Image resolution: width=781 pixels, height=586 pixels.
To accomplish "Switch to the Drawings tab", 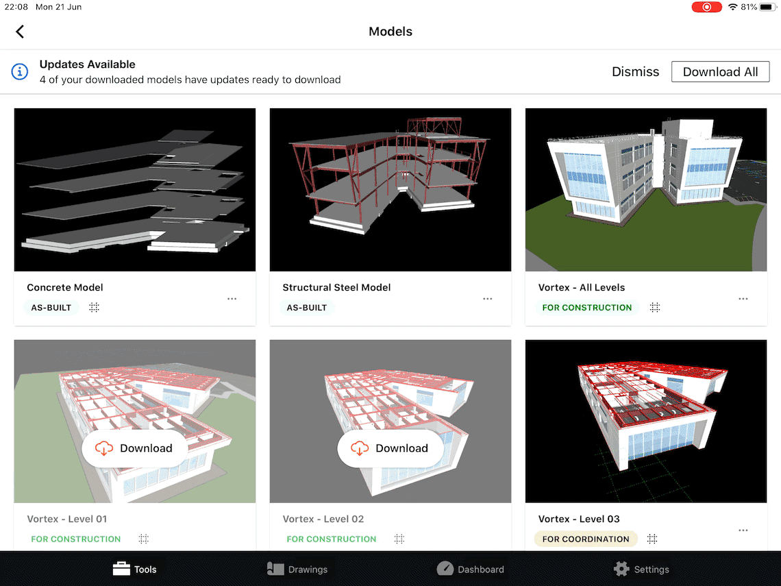I will (x=297, y=569).
